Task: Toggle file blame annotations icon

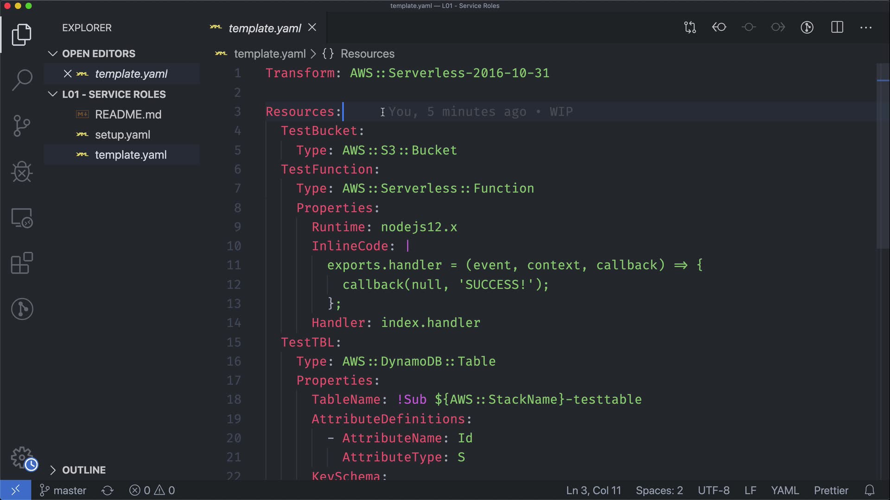Action: (807, 27)
